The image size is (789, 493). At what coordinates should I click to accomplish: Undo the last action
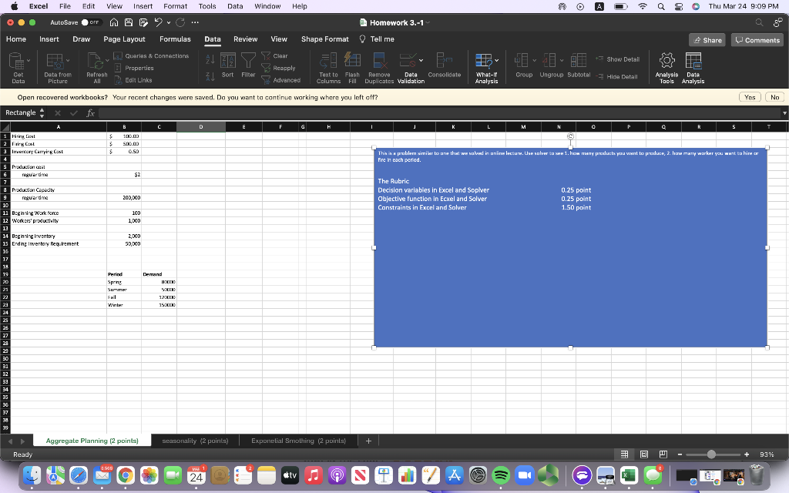[158, 22]
